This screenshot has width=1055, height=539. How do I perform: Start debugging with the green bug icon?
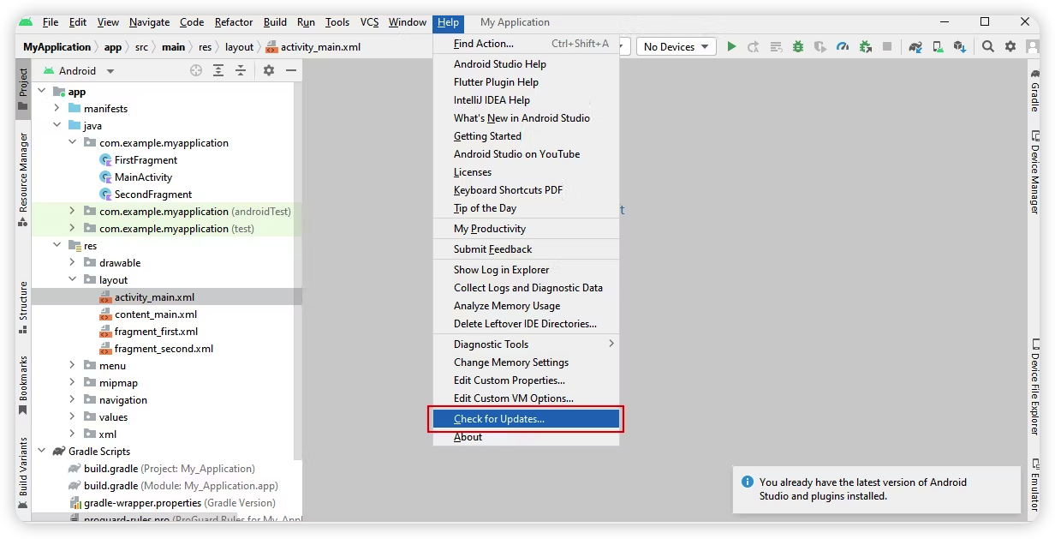pyautogui.click(x=798, y=47)
